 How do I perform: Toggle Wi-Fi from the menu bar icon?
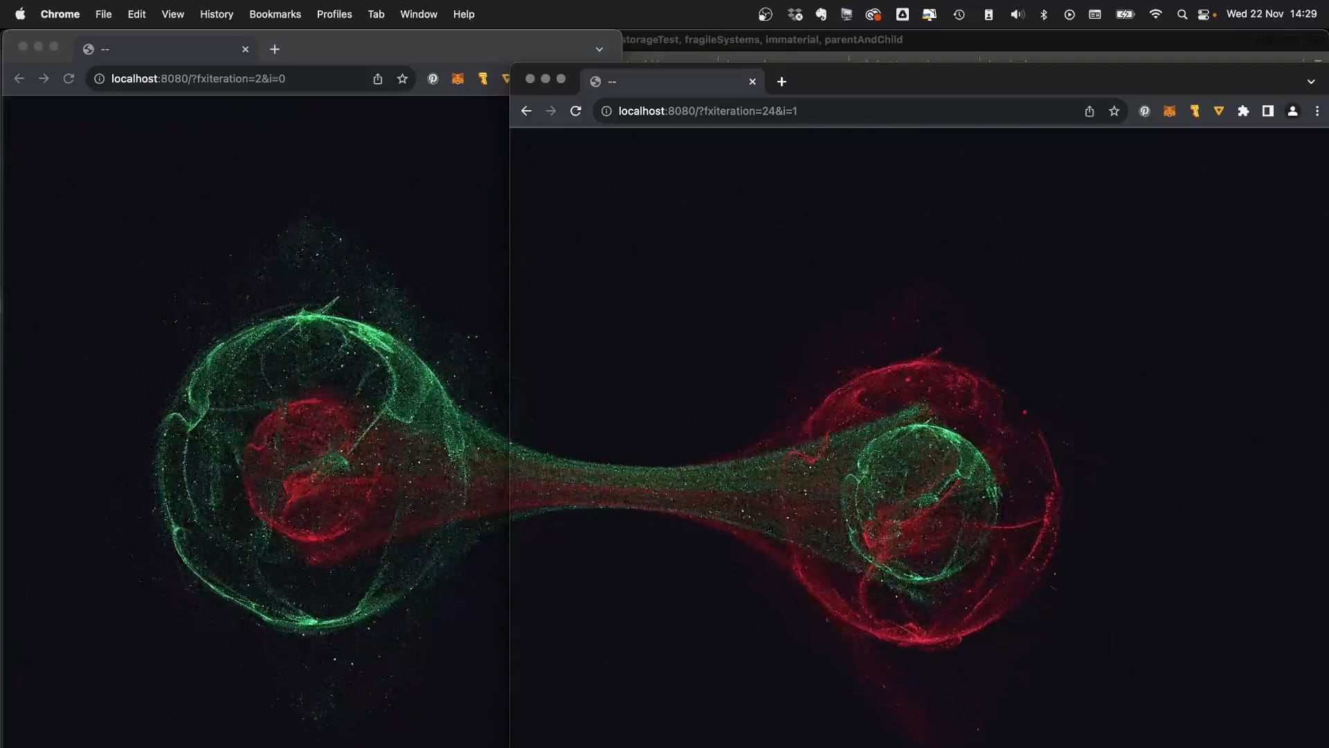tap(1155, 14)
